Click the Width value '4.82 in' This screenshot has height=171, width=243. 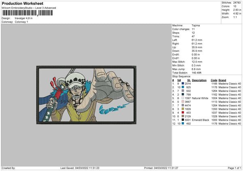click(x=237, y=14)
